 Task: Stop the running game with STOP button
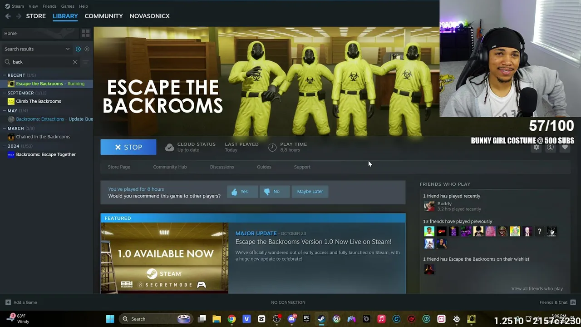(x=128, y=147)
